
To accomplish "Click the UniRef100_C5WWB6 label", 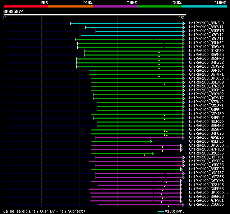I will click(206, 205).
